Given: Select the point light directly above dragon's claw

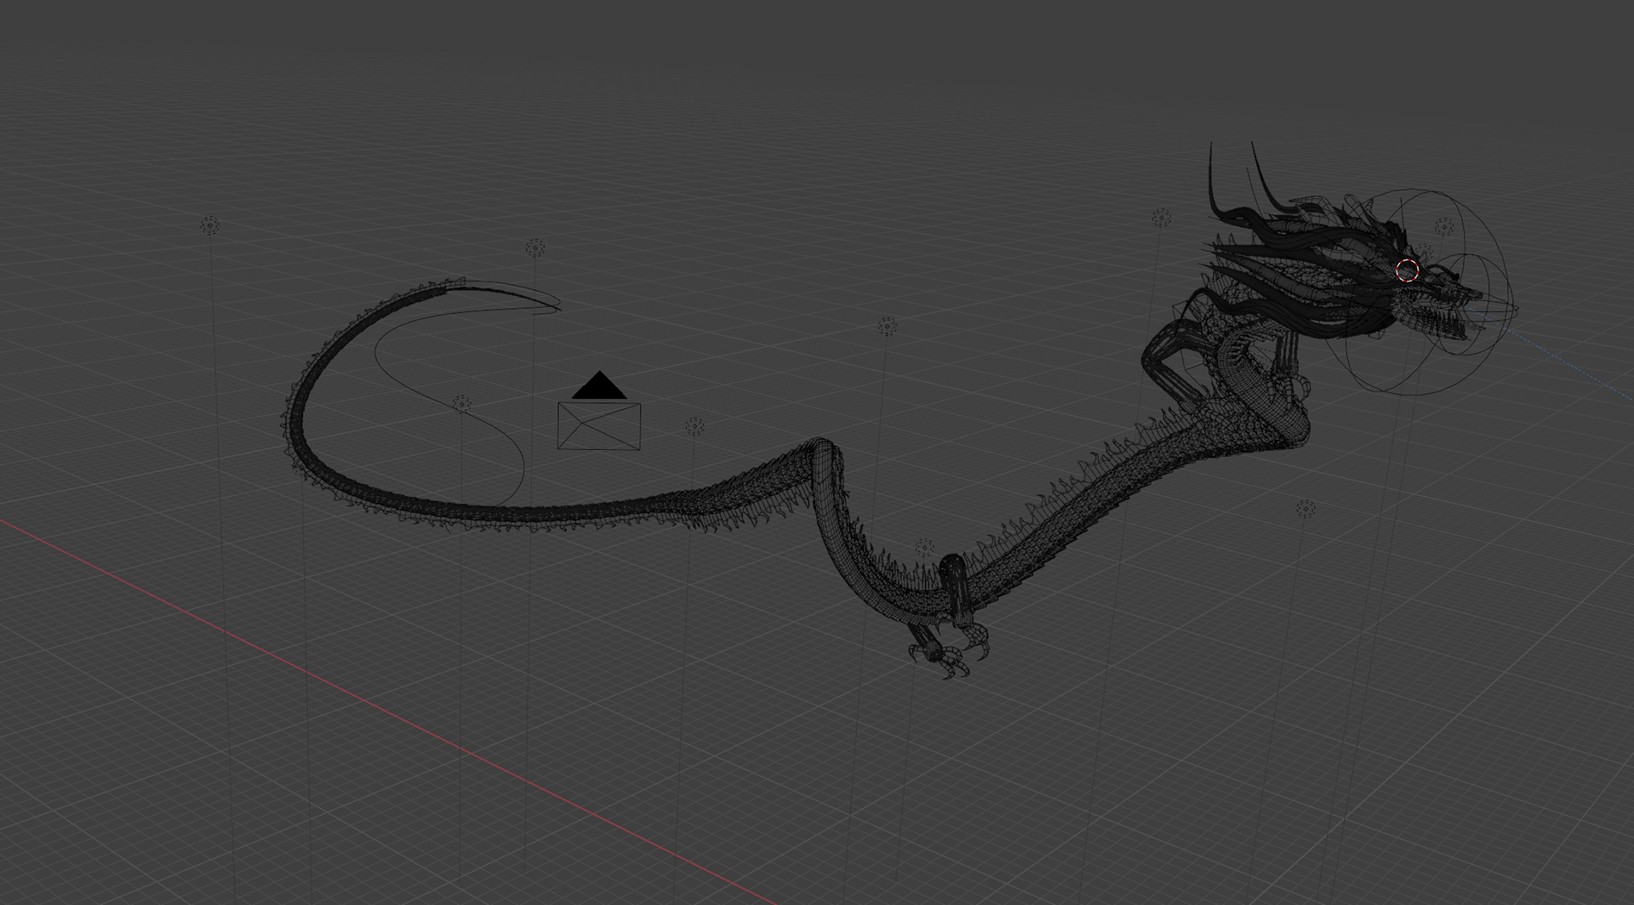Looking at the screenshot, I should click(x=924, y=547).
